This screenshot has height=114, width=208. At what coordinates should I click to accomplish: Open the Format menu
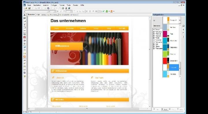coord(62,5)
